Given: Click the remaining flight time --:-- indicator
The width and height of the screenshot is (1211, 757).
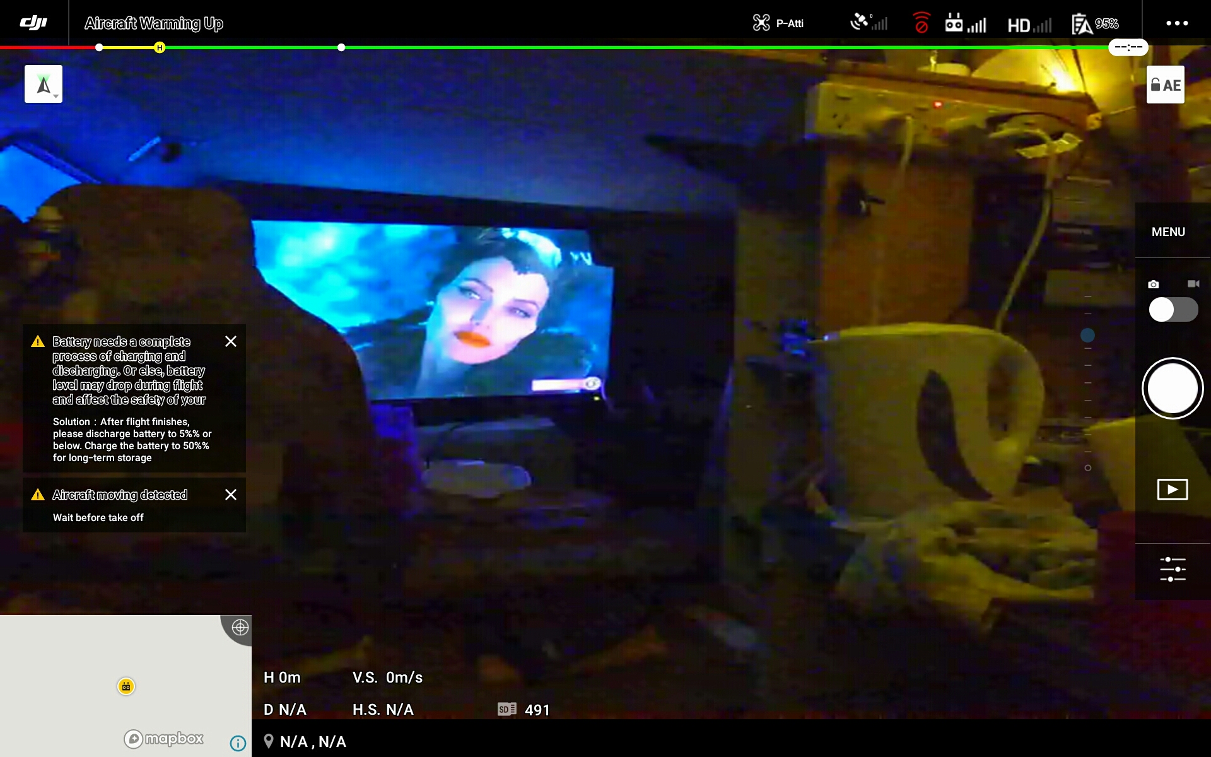Looking at the screenshot, I should (1128, 47).
